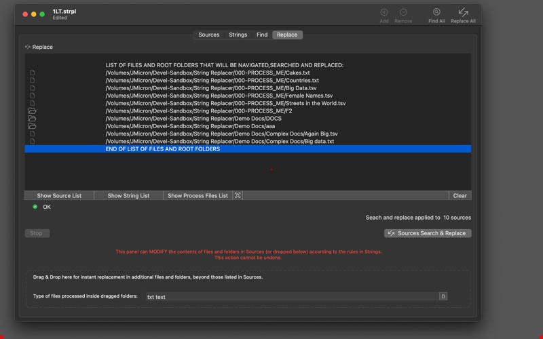Click the 'Seach and replace applied to 10 sources' text
The width and height of the screenshot is (543, 339).
pos(418,218)
